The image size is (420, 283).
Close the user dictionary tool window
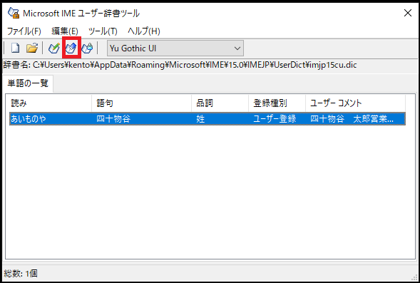[x=408, y=13]
